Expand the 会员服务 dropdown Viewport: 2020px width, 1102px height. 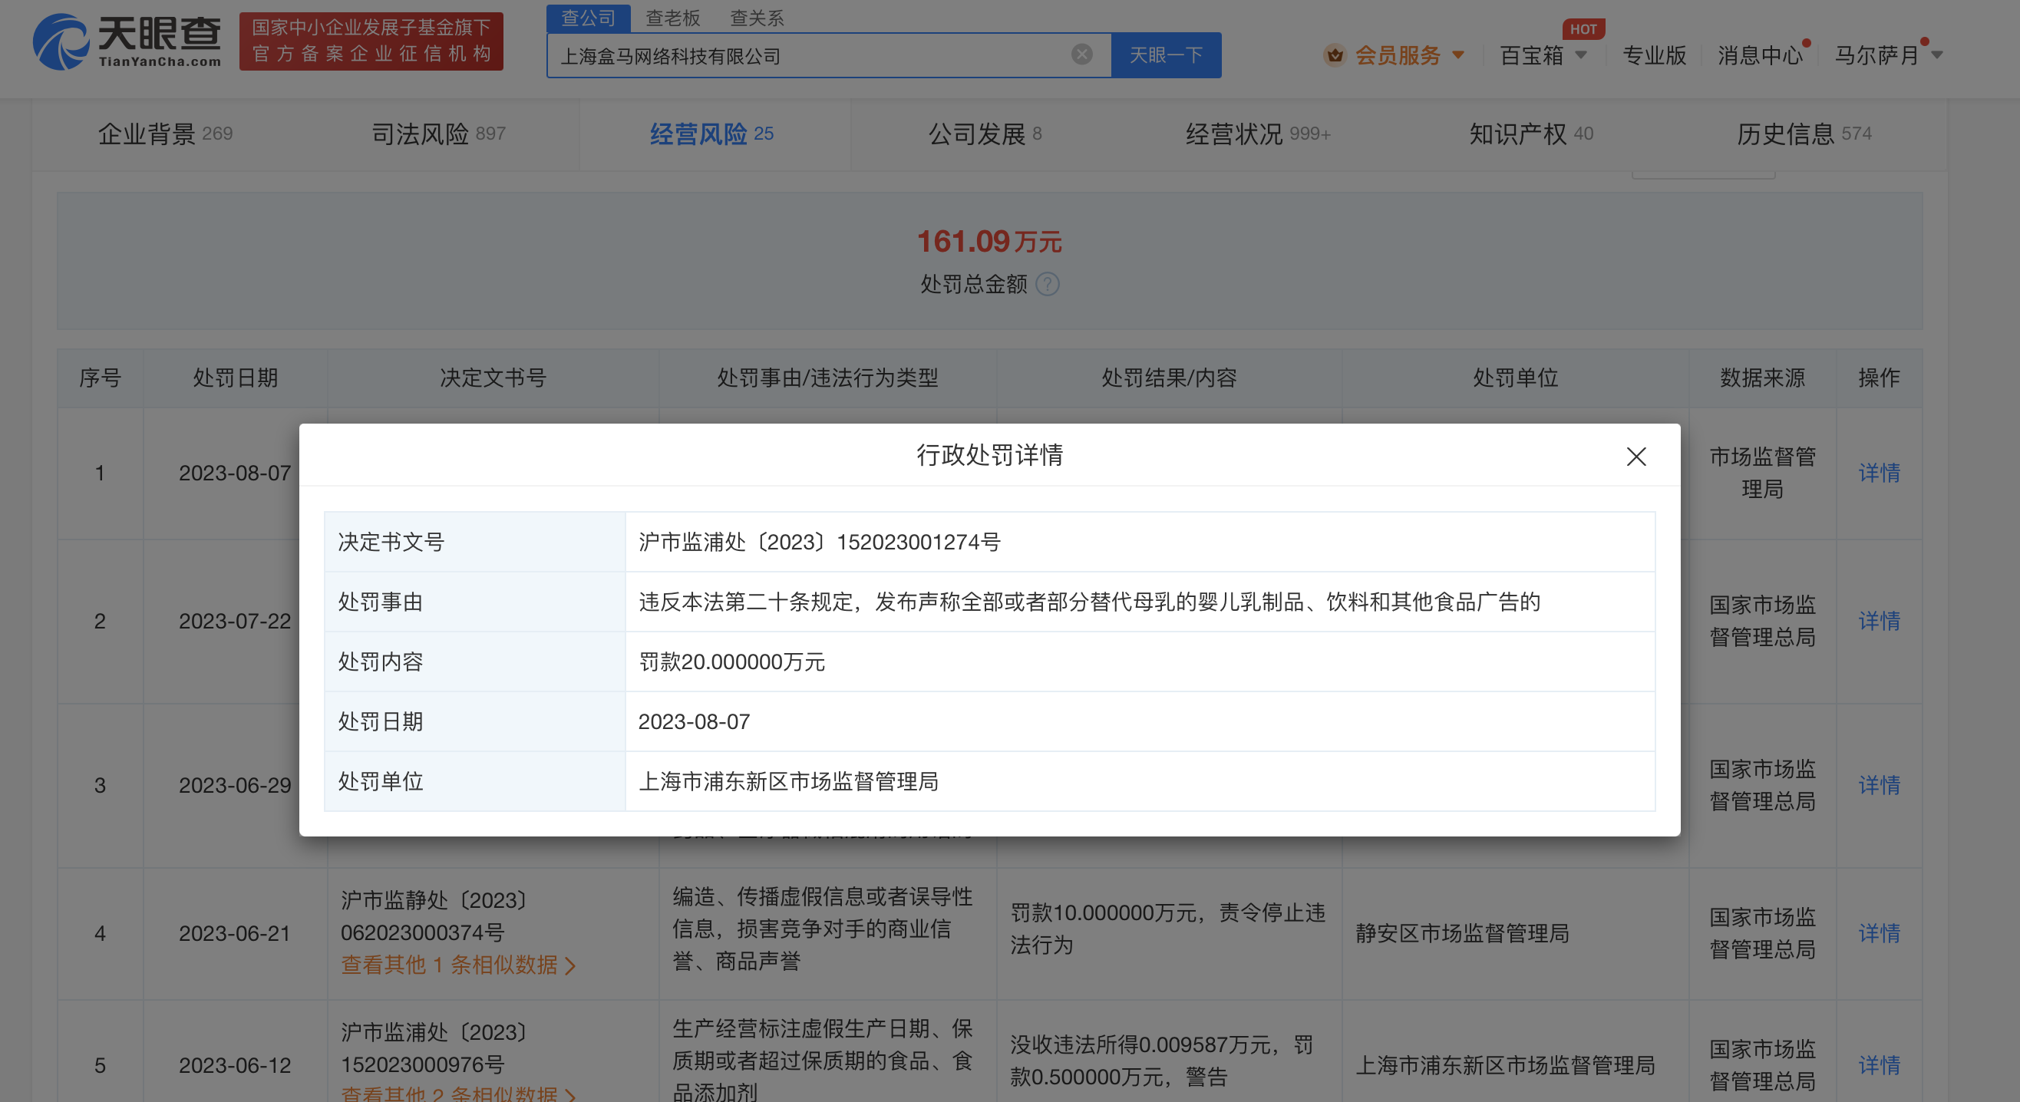tap(1457, 55)
